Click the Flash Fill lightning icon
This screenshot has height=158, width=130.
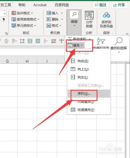click(73, 110)
